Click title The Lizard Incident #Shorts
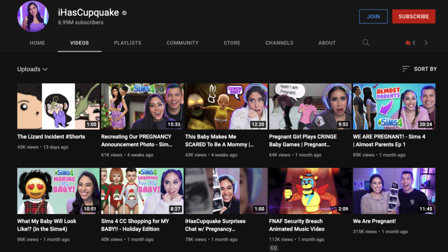 coord(51,137)
